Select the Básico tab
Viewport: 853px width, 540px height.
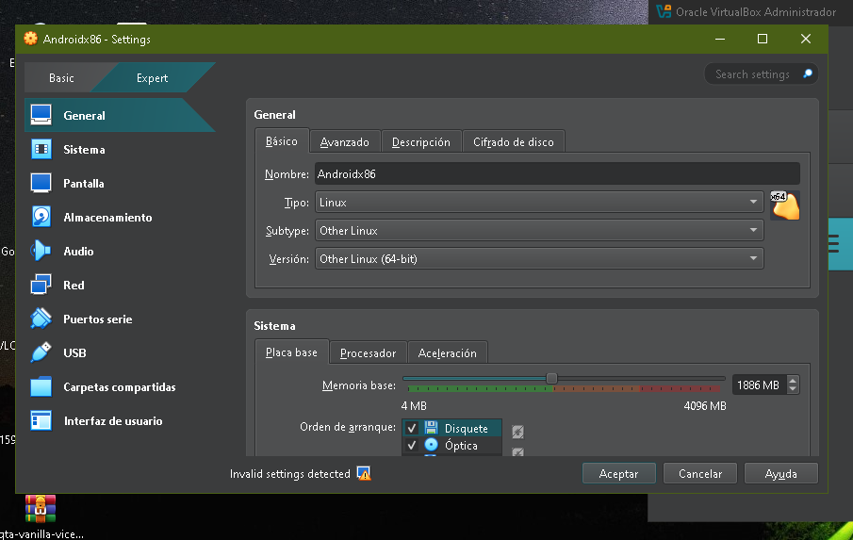click(281, 141)
